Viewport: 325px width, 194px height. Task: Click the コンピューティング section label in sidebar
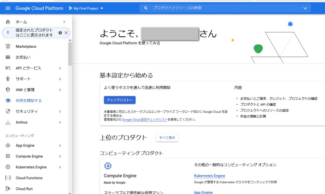19,135
